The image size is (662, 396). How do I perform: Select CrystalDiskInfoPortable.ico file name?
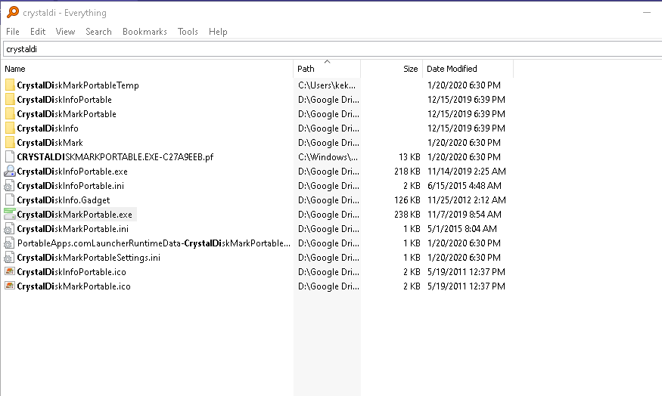(71, 271)
